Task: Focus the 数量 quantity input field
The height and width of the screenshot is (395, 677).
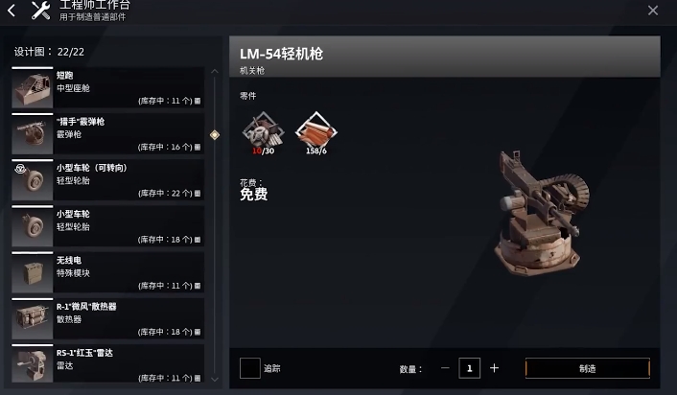Action: 469,368
